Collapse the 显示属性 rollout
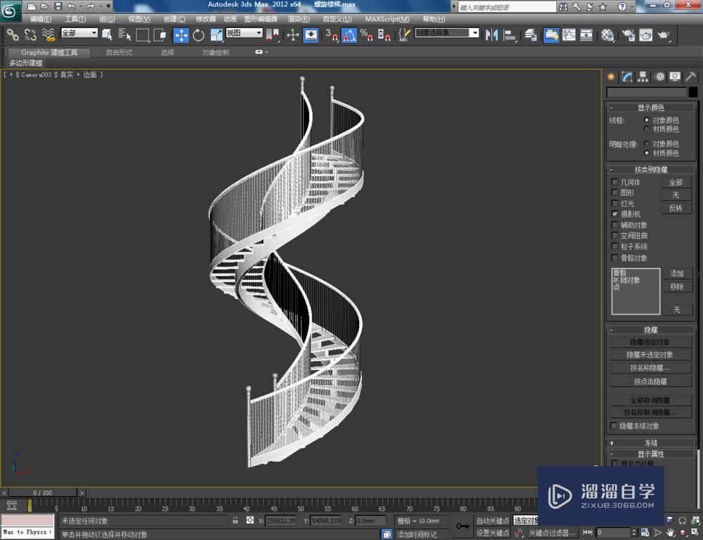The height and width of the screenshot is (540, 703). (x=651, y=454)
